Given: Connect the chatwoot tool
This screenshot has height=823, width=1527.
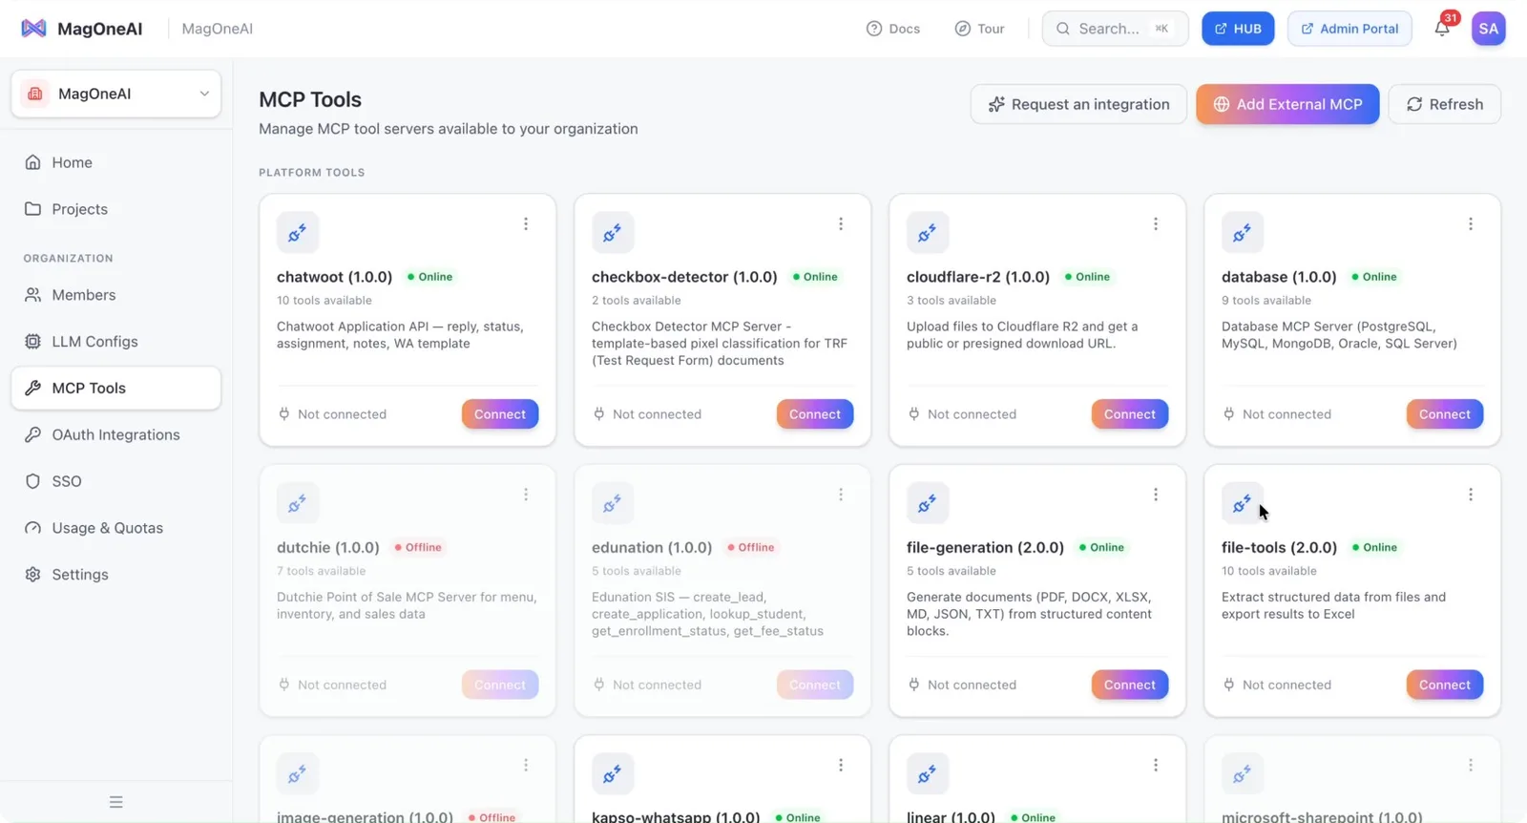Looking at the screenshot, I should pos(500,414).
